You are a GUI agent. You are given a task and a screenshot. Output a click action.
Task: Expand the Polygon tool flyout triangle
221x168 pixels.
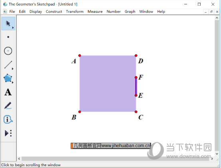[x=13, y=83]
